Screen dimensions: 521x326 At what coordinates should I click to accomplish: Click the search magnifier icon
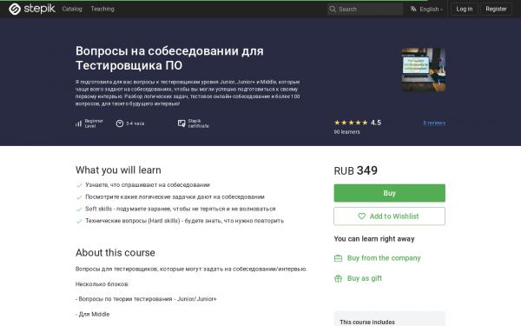point(333,9)
